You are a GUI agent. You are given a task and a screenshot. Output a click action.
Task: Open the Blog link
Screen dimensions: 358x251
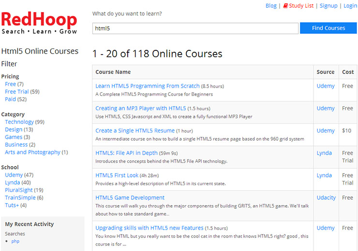tap(271, 6)
